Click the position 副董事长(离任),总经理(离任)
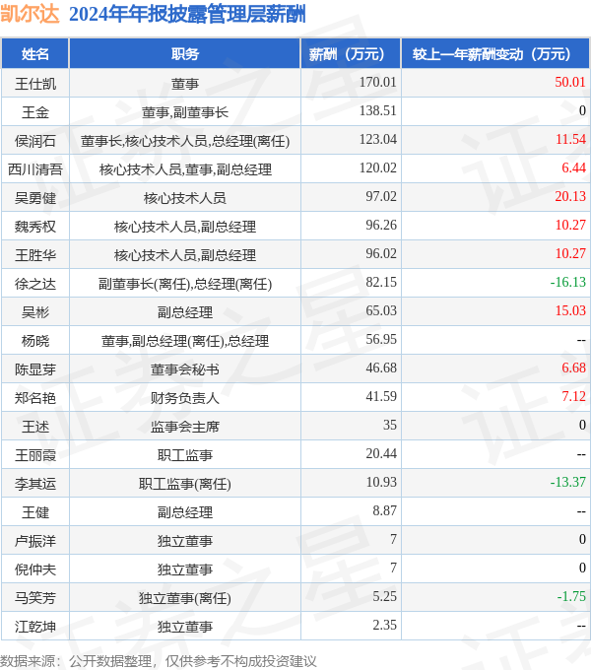Screen dimensions: 591x670 (x=185, y=284)
